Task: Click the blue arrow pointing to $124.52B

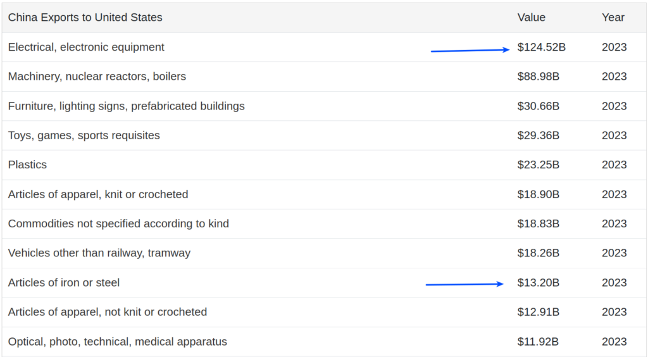Action: coord(470,49)
